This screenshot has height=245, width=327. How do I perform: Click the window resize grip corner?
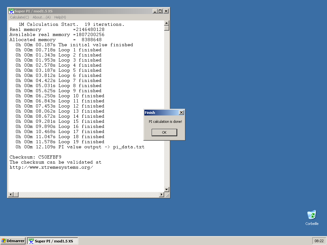click(x=167, y=195)
